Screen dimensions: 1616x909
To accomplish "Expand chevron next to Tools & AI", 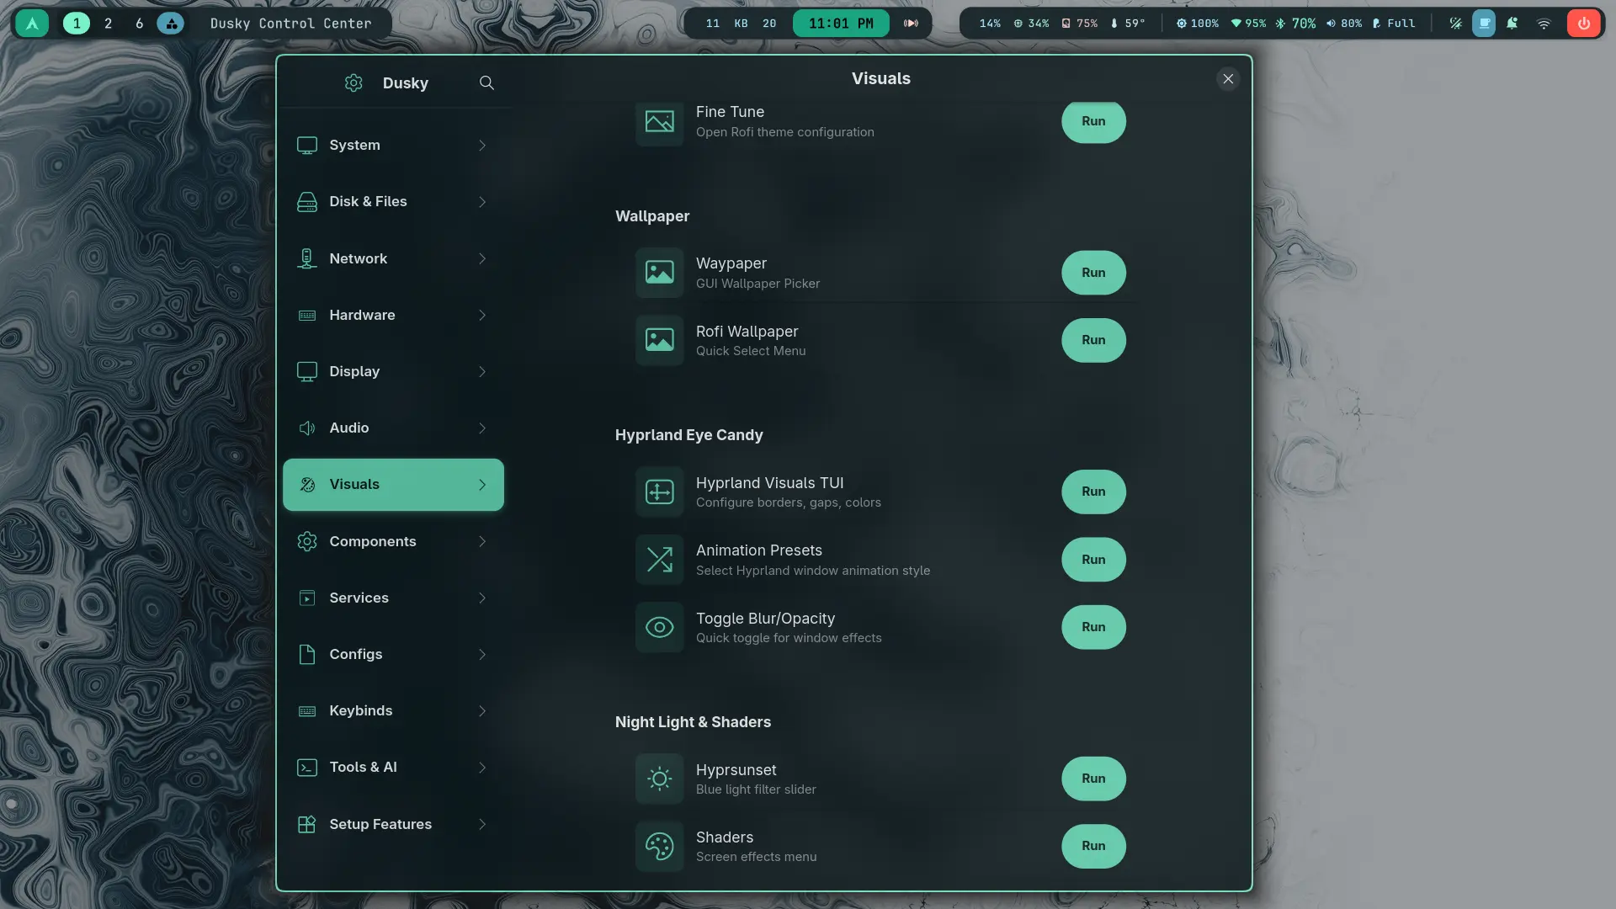I will click(x=482, y=767).
